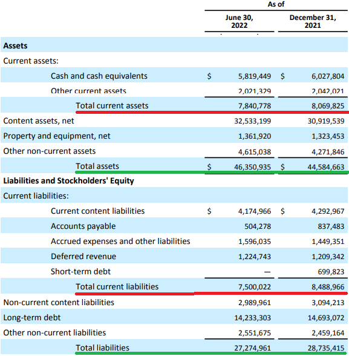Click 'Total current liabilities' label
Image resolution: width=349 pixels, height=356 pixels.
point(117,286)
